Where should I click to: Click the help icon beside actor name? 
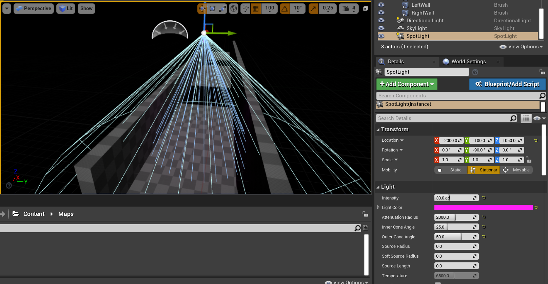pyautogui.click(x=475, y=72)
